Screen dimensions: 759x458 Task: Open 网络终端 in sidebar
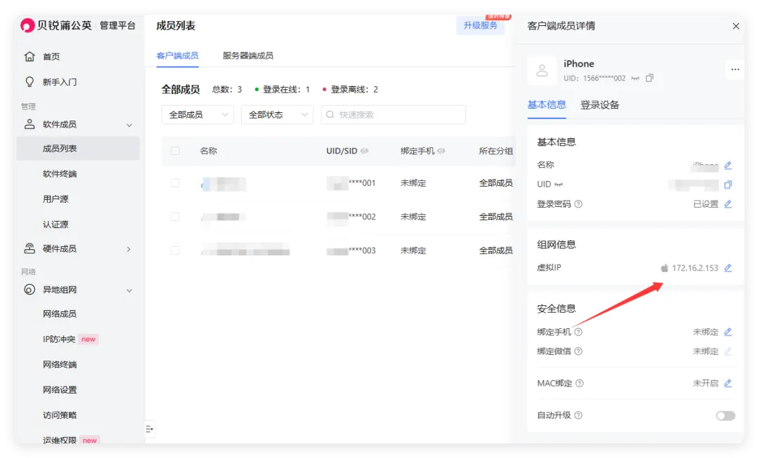(60, 364)
